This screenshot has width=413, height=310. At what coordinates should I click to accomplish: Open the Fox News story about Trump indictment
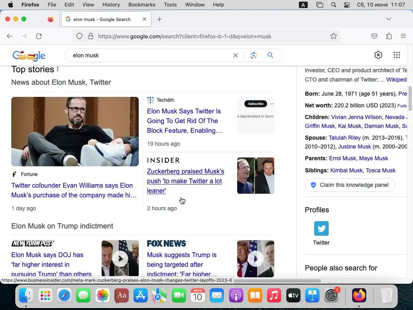tap(182, 264)
